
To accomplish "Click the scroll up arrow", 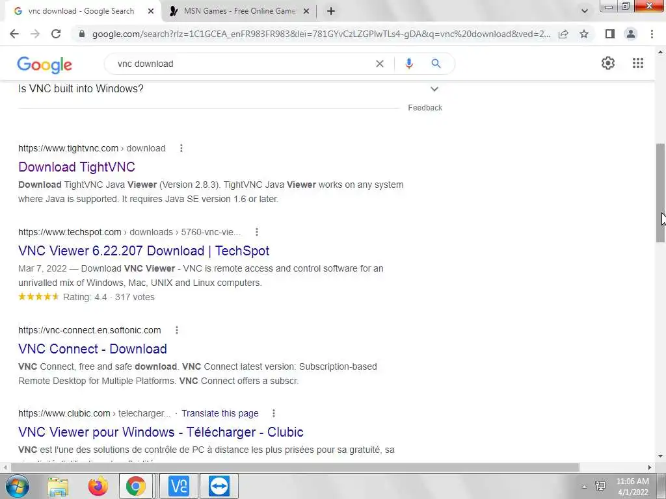I will click(x=660, y=52).
